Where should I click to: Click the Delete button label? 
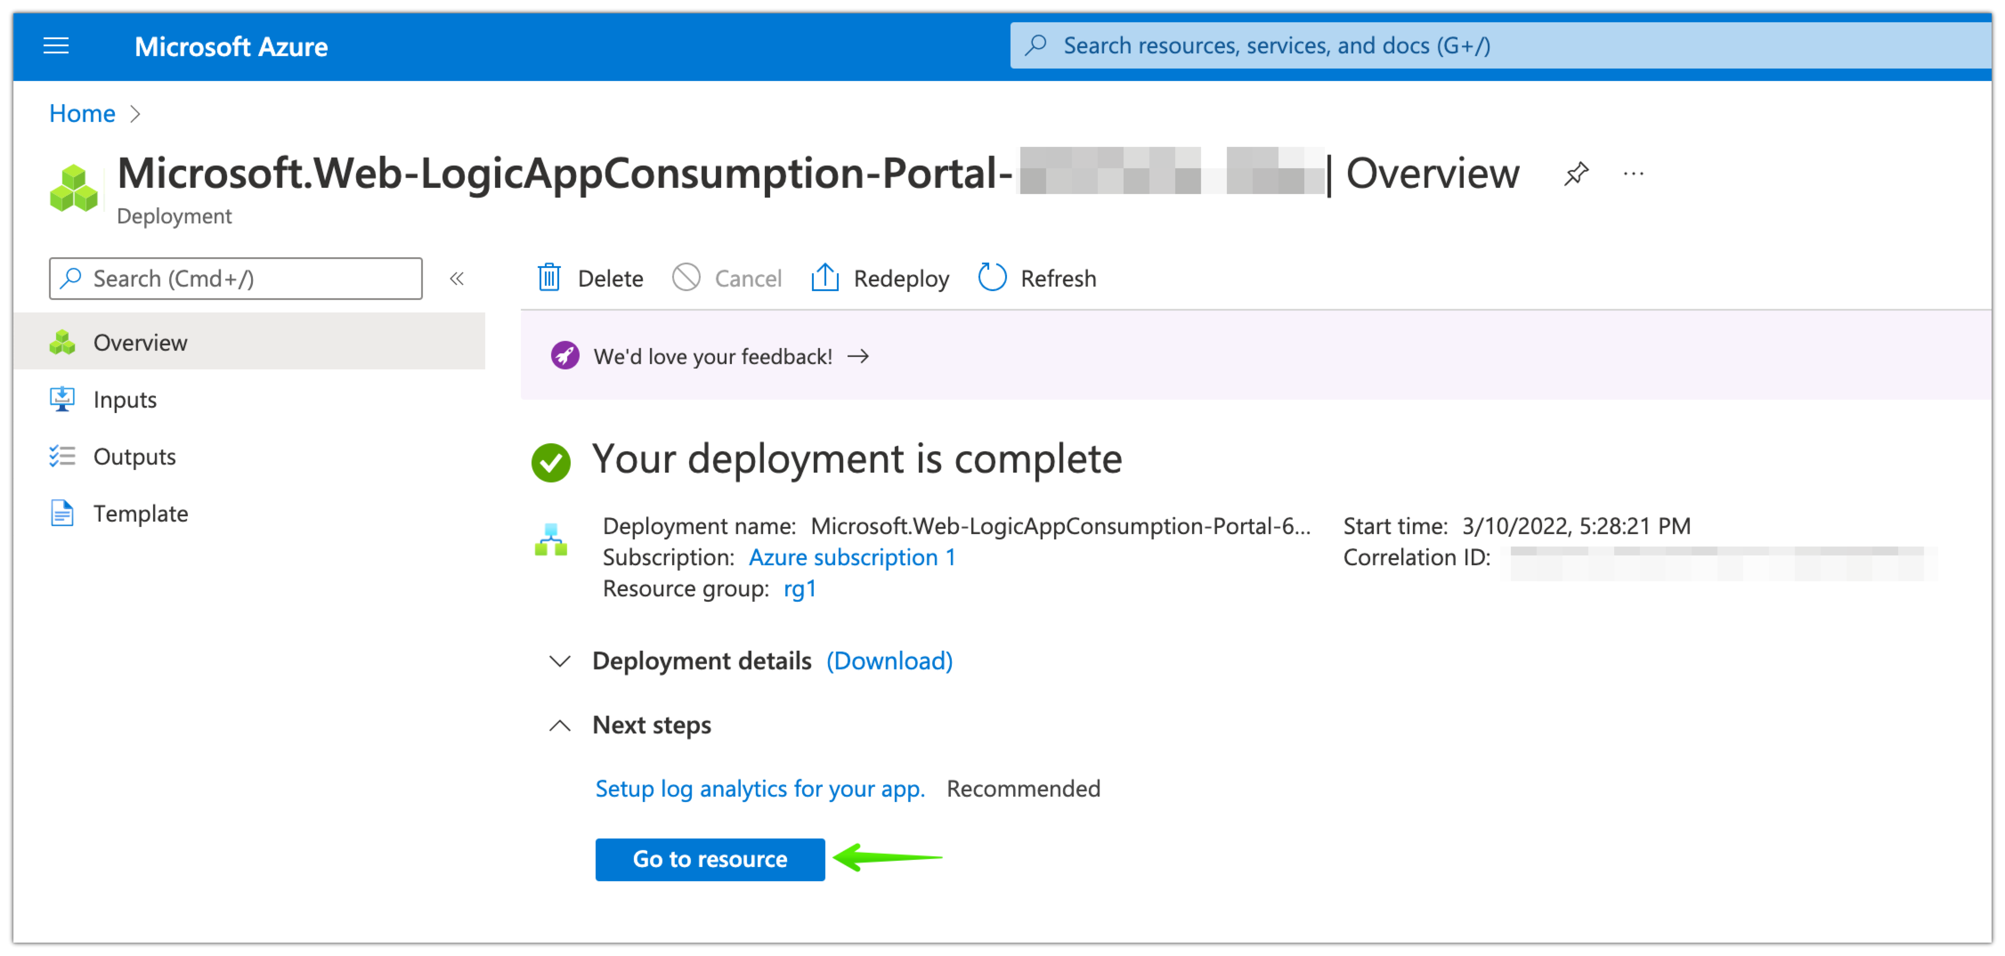(x=610, y=279)
